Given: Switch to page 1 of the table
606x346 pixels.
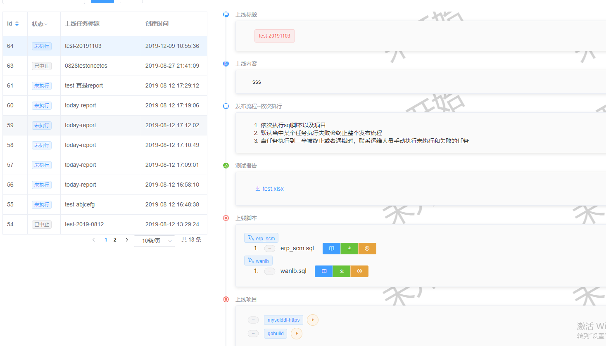Looking at the screenshot, I should pyautogui.click(x=106, y=240).
